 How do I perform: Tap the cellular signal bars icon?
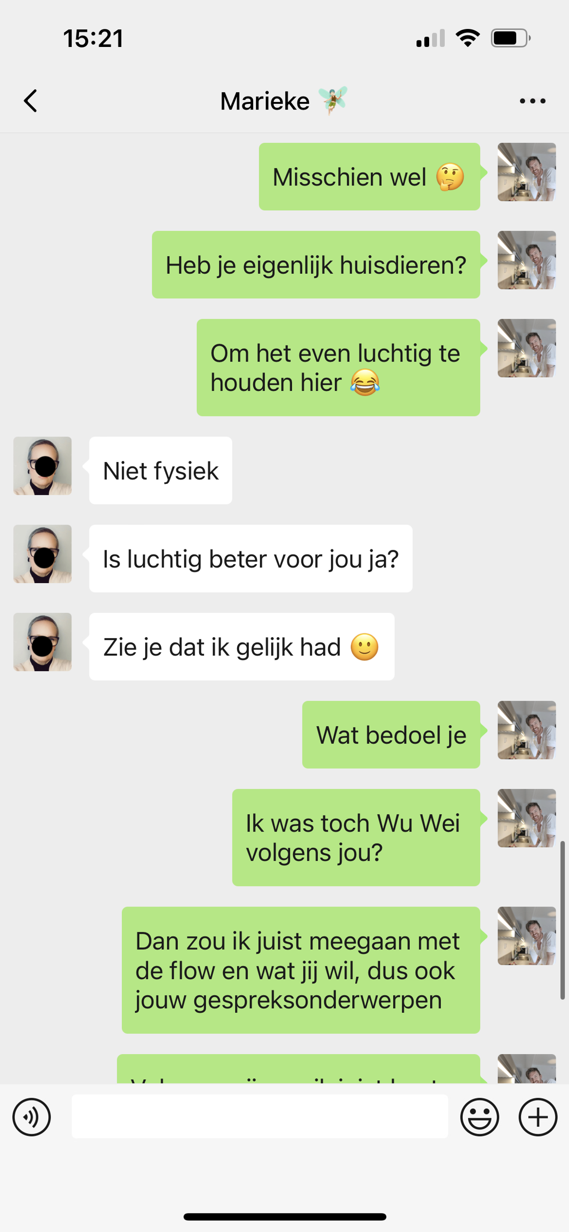click(431, 38)
